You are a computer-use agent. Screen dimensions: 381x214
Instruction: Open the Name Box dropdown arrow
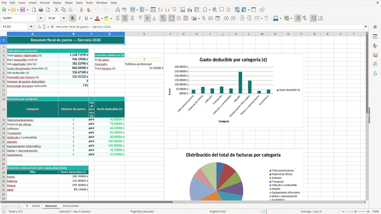pyautogui.click(x=31, y=27)
